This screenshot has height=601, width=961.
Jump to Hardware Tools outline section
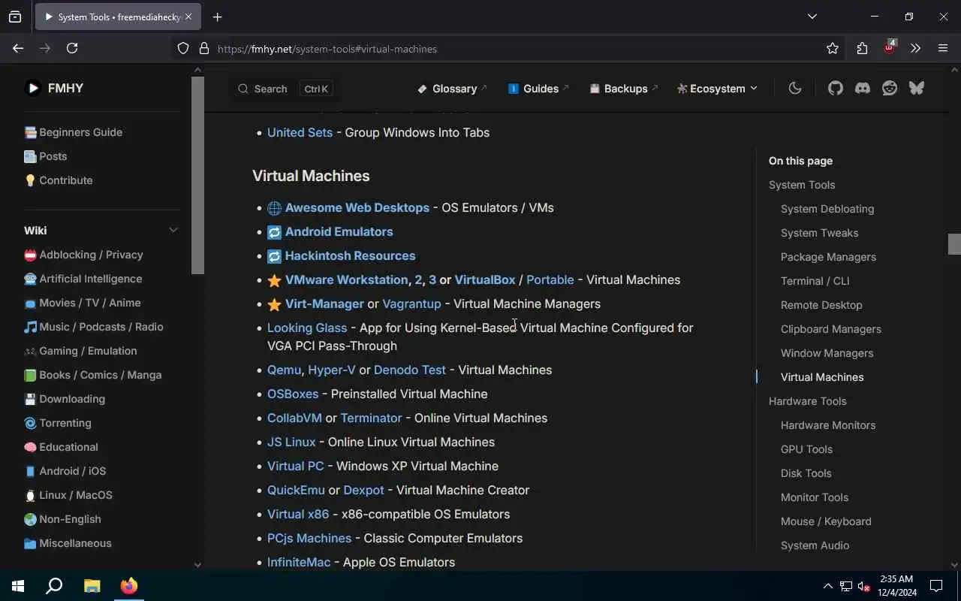(x=807, y=401)
